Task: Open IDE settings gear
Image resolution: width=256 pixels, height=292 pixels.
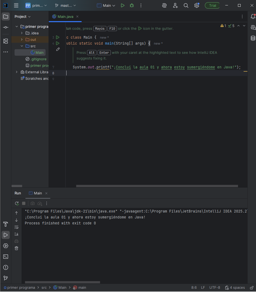Action: pyautogui.click(x=197, y=6)
